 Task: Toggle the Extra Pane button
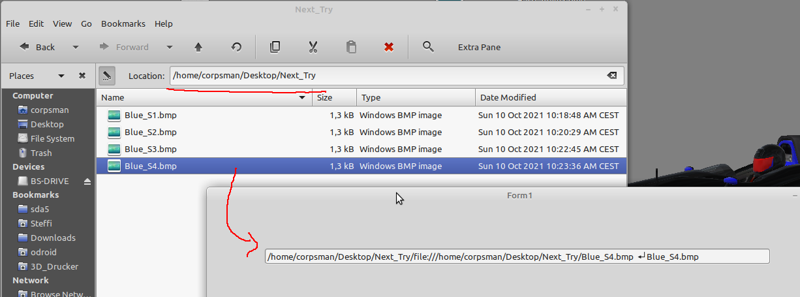click(479, 47)
